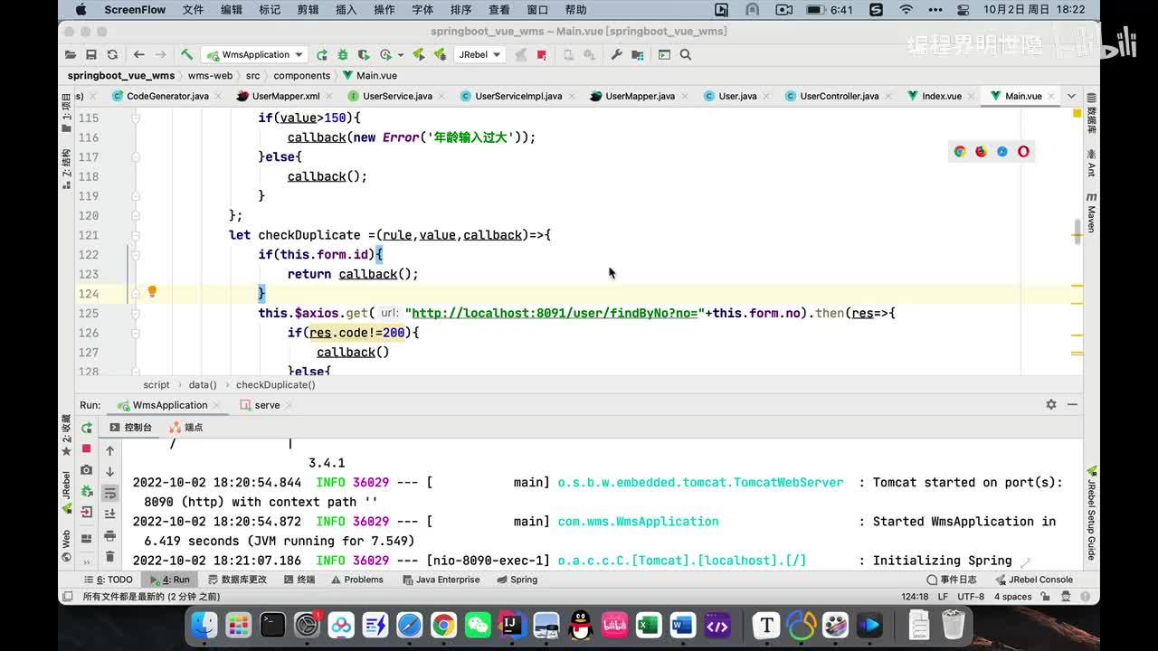Open the Spring tool window

point(517,580)
